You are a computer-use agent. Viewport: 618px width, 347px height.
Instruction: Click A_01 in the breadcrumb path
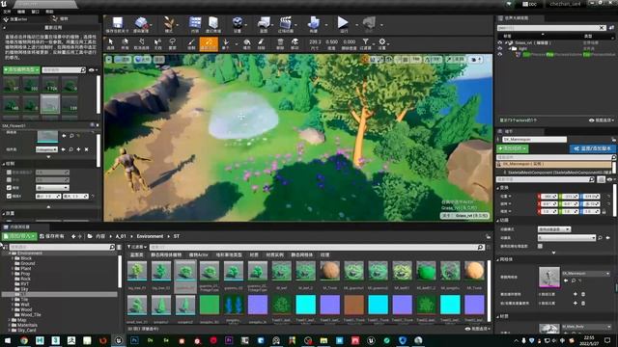[121, 236]
